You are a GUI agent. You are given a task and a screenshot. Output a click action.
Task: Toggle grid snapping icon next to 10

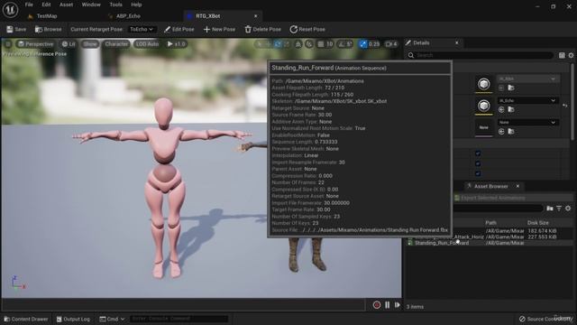[x=321, y=44]
